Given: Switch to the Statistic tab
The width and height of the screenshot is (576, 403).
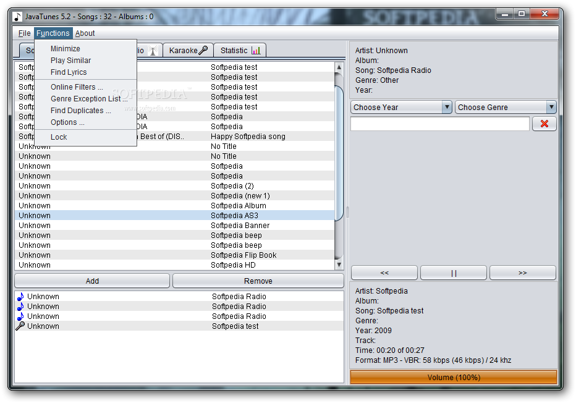Looking at the screenshot, I should tap(240, 50).
